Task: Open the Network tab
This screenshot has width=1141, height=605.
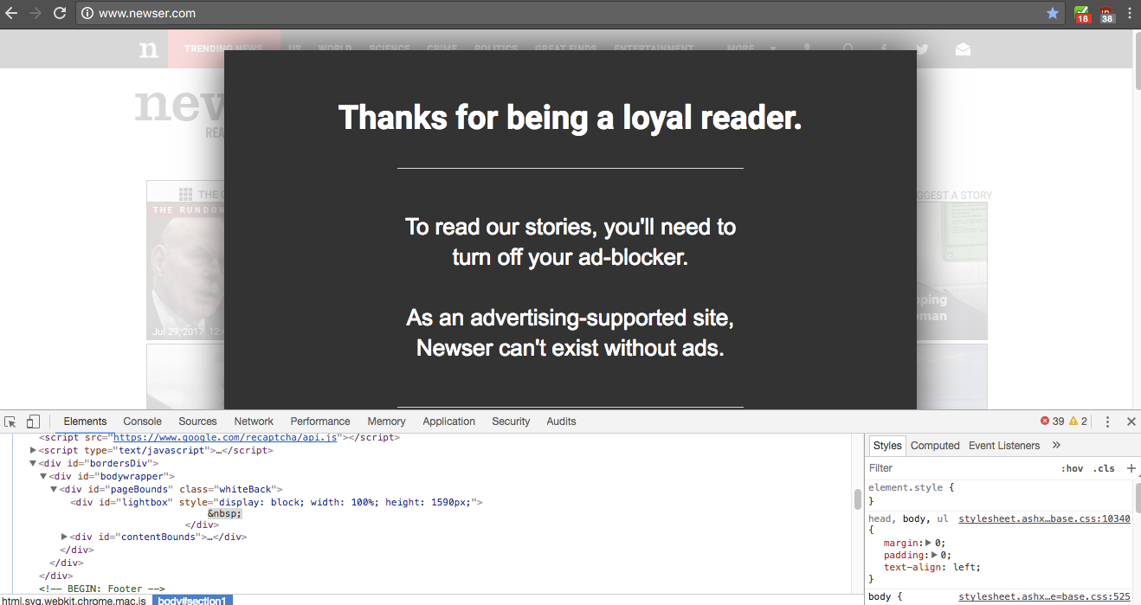Action: (254, 422)
